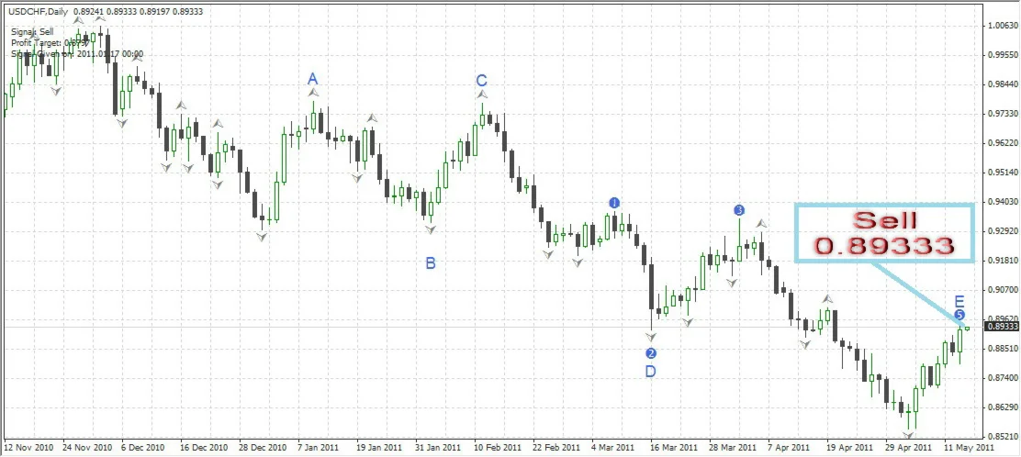
Task: Click the 0.92920 price axis label
Action: tap(1003, 232)
